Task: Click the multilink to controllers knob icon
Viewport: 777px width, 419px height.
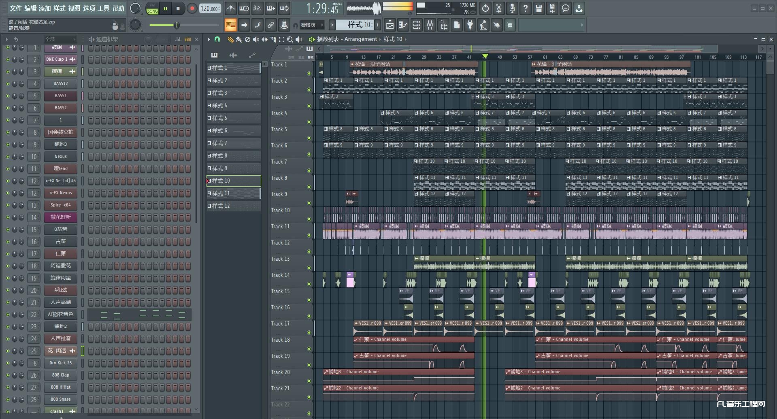Action: tap(284, 25)
